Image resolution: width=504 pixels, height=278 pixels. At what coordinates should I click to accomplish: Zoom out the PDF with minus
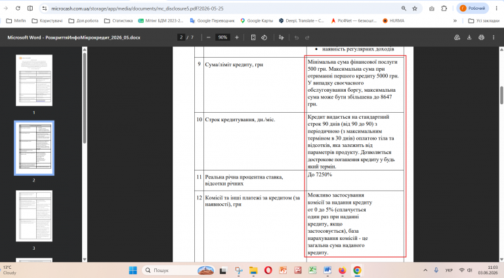[208, 37]
